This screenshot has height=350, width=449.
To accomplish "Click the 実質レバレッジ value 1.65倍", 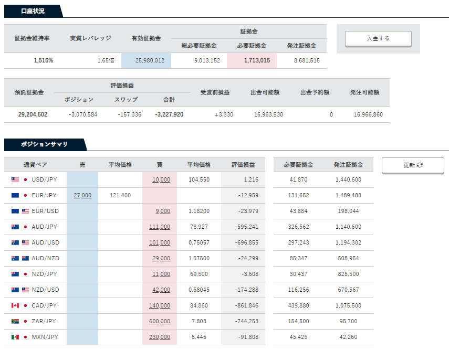I will [x=106, y=60].
